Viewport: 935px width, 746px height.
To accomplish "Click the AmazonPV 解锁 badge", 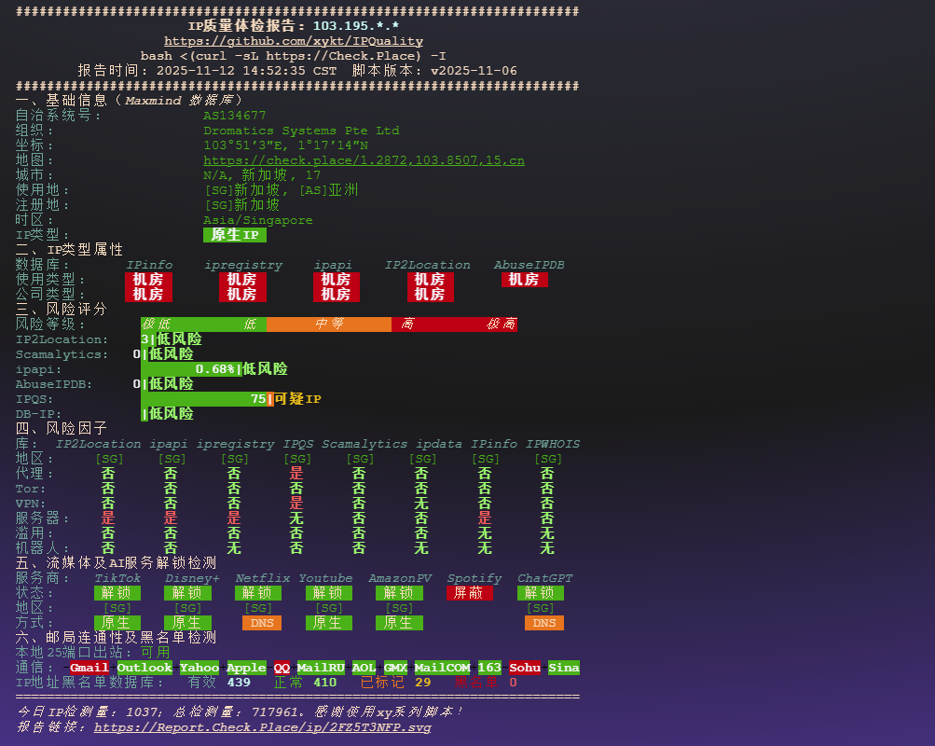I will [x=399, y=592].
